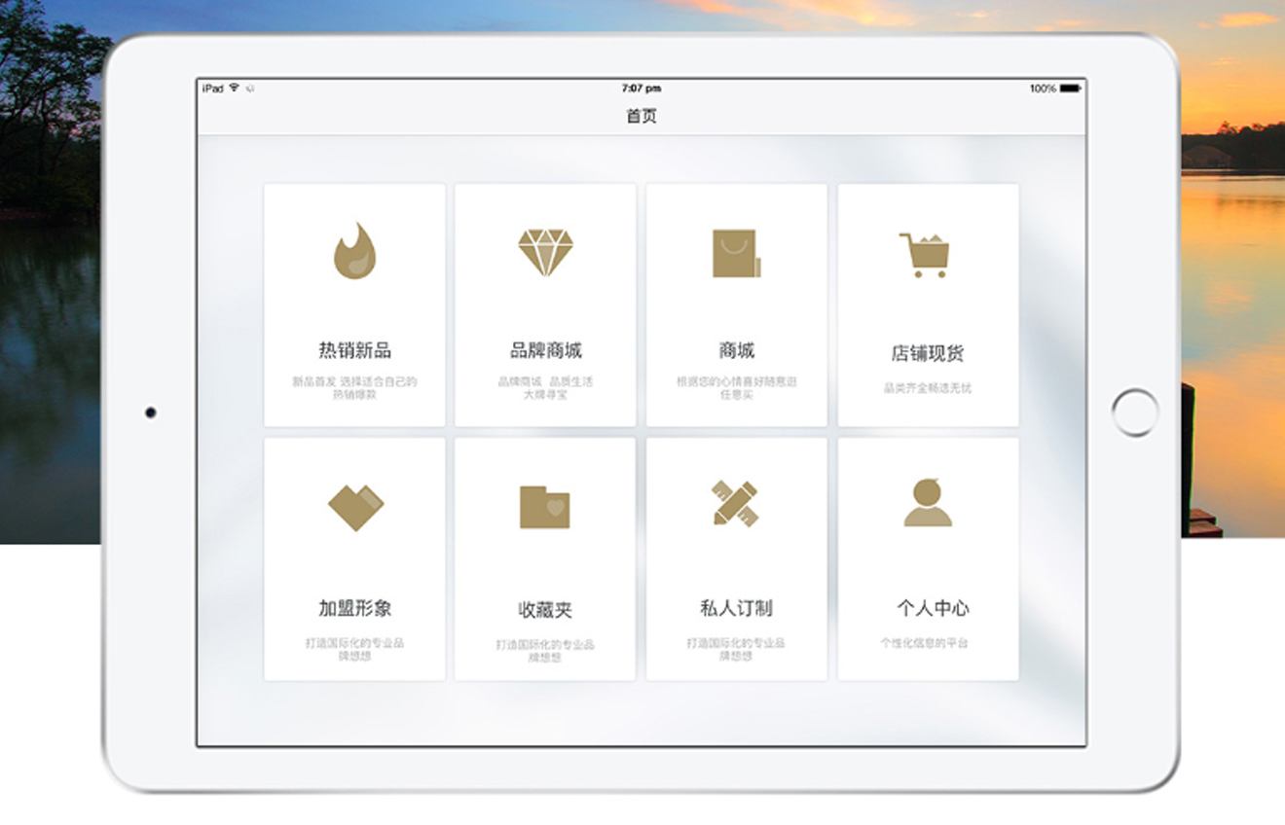Select the 商城 title text
Viewport: 1285px width, 825px height.
coord(736,350)
